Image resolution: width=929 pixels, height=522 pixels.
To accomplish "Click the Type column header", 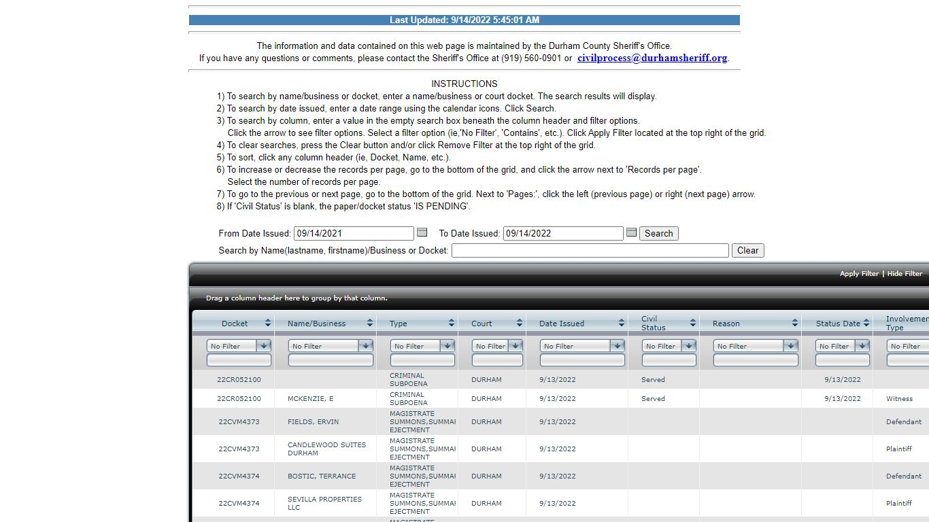I will pyautogui.click(x=399, y=324).
